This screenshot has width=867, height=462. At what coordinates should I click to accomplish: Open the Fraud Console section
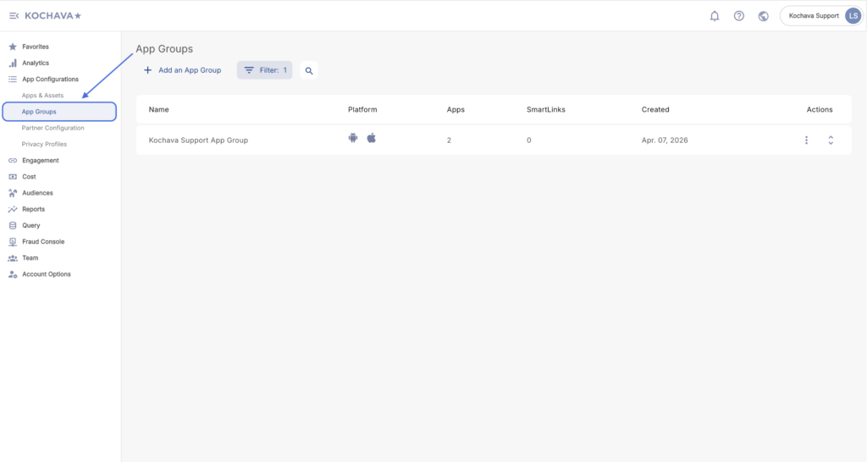click(x=43, y=242)
